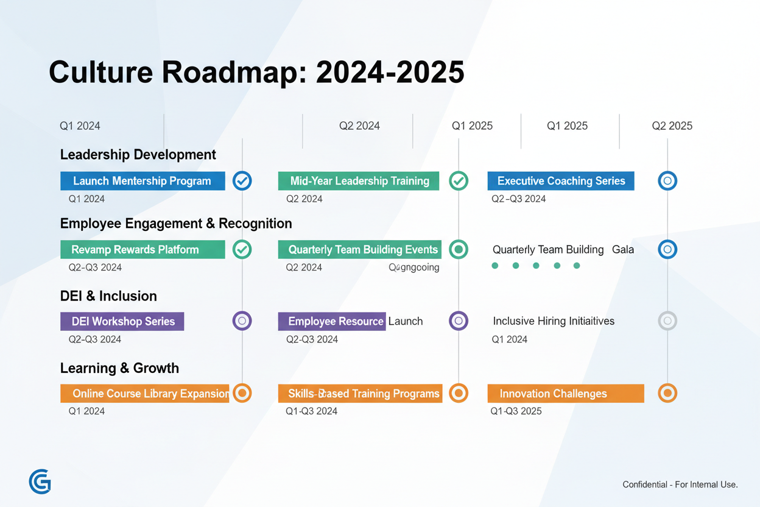760x507 pixels.
Task: Toggle the status marker beside Quarterly Team Building Events
Action: [459, 249]
